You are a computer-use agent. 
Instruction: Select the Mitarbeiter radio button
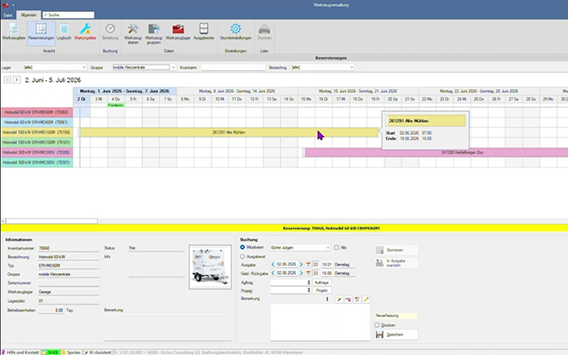[x=243, y=247]
